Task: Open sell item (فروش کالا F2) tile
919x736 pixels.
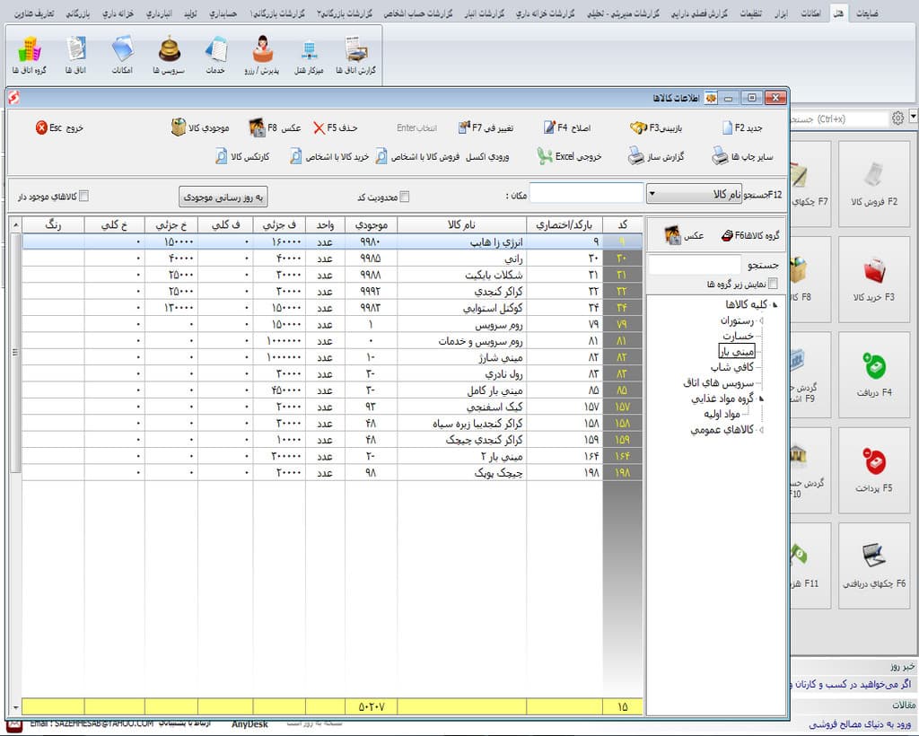Action: click(x=874, y=183)
